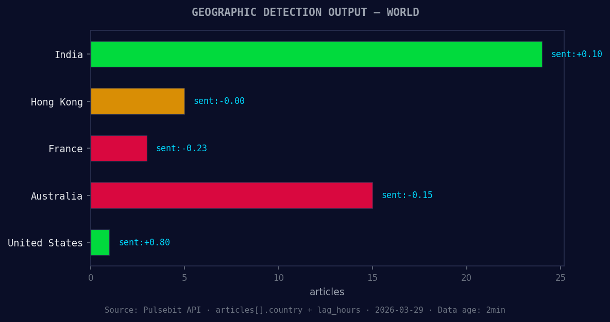
Task: Click the United States axis label
Action: (45, 243)
